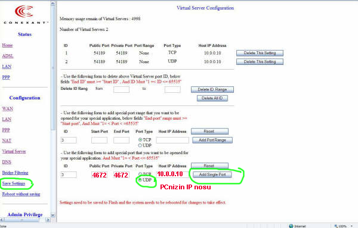This screenshot has height=228, width=358.
Task: Delete virtual server ID 2 UDP setting
Action: pos(260,62)
